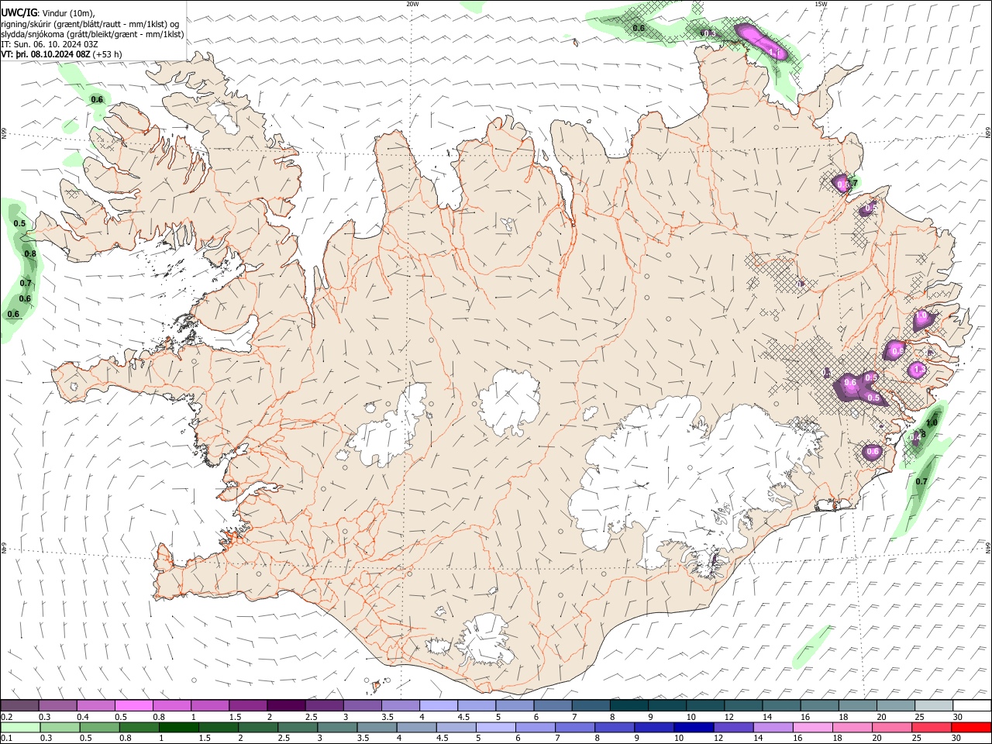Click the 0.3 value in the northeast snow band
The image size is (992, 744).
(708, 33)
